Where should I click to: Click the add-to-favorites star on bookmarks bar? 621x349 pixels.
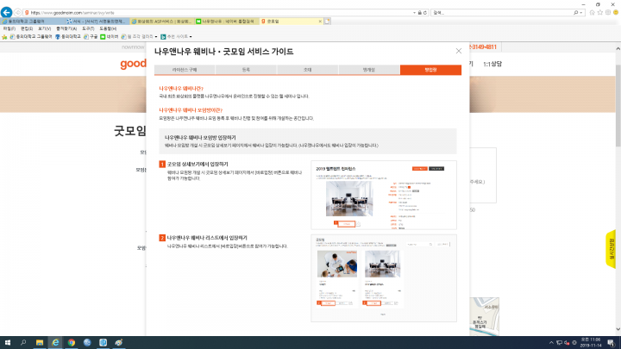5,37
